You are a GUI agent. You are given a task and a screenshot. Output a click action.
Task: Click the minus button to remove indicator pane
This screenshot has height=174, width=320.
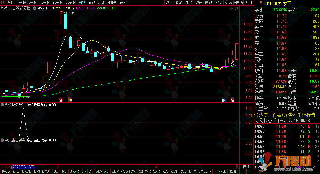(x=250, y=171)
